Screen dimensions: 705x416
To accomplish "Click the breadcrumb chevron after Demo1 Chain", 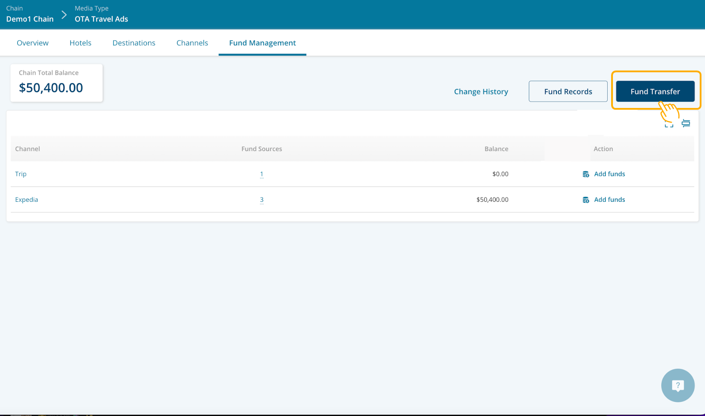I will point(64,15).
